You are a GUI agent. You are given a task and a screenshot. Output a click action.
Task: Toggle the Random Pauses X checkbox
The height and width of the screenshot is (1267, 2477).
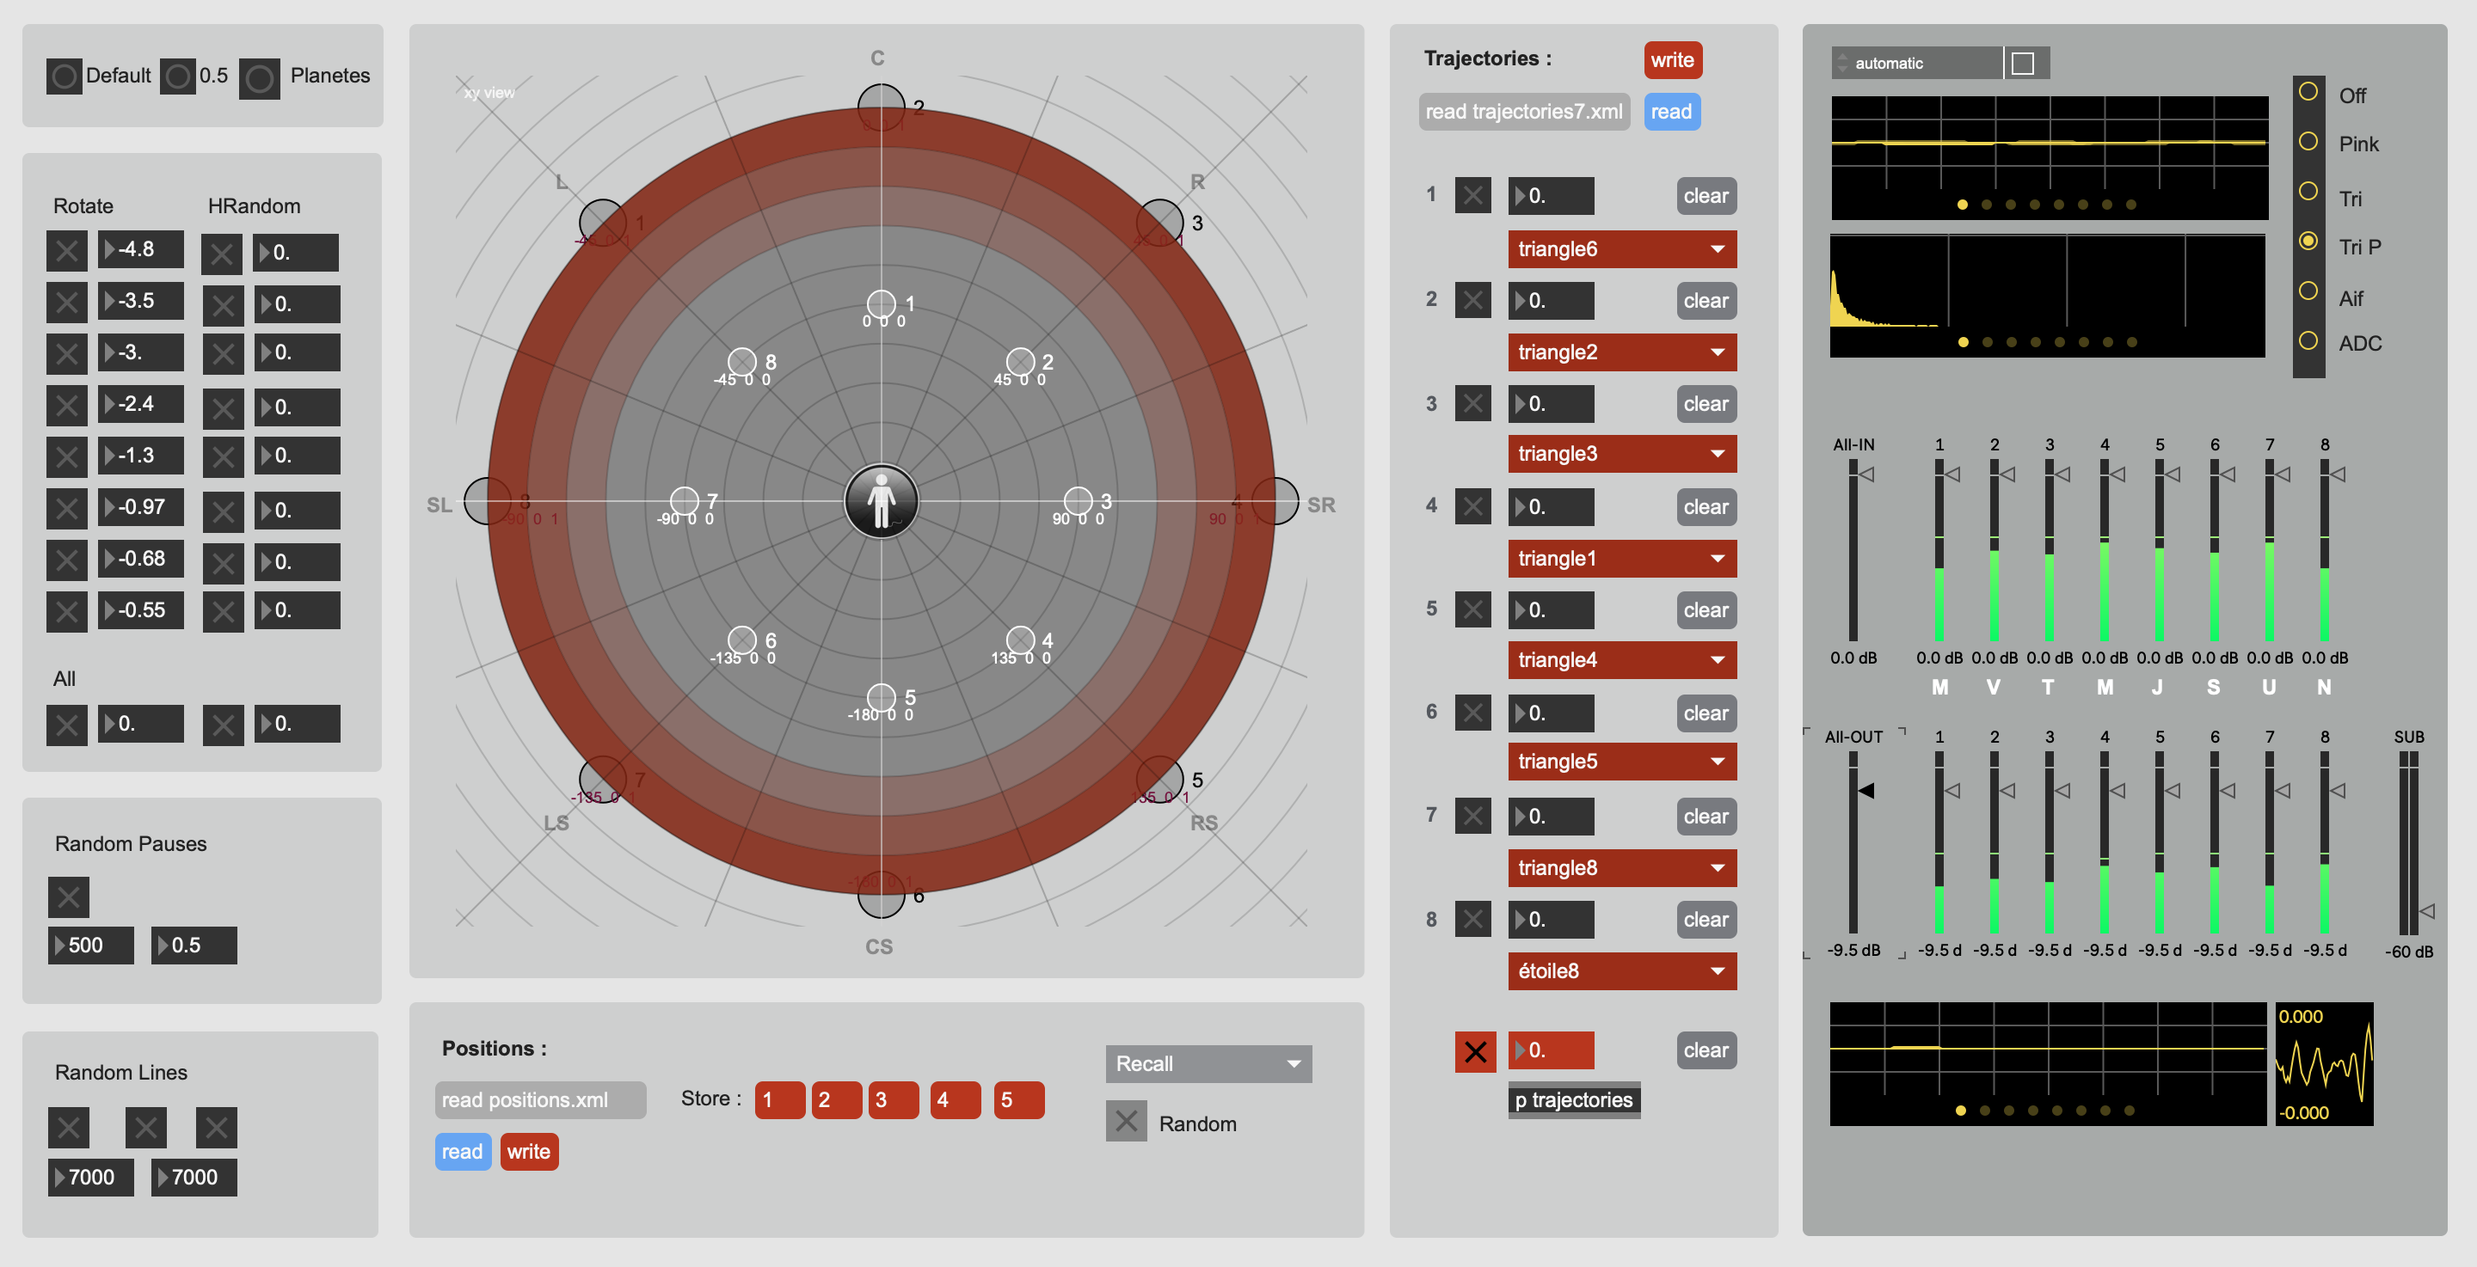[x=68, y=897]
